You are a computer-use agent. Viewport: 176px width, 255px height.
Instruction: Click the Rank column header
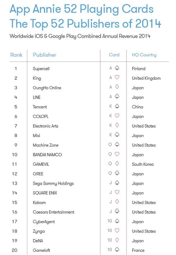click(16, 55)
